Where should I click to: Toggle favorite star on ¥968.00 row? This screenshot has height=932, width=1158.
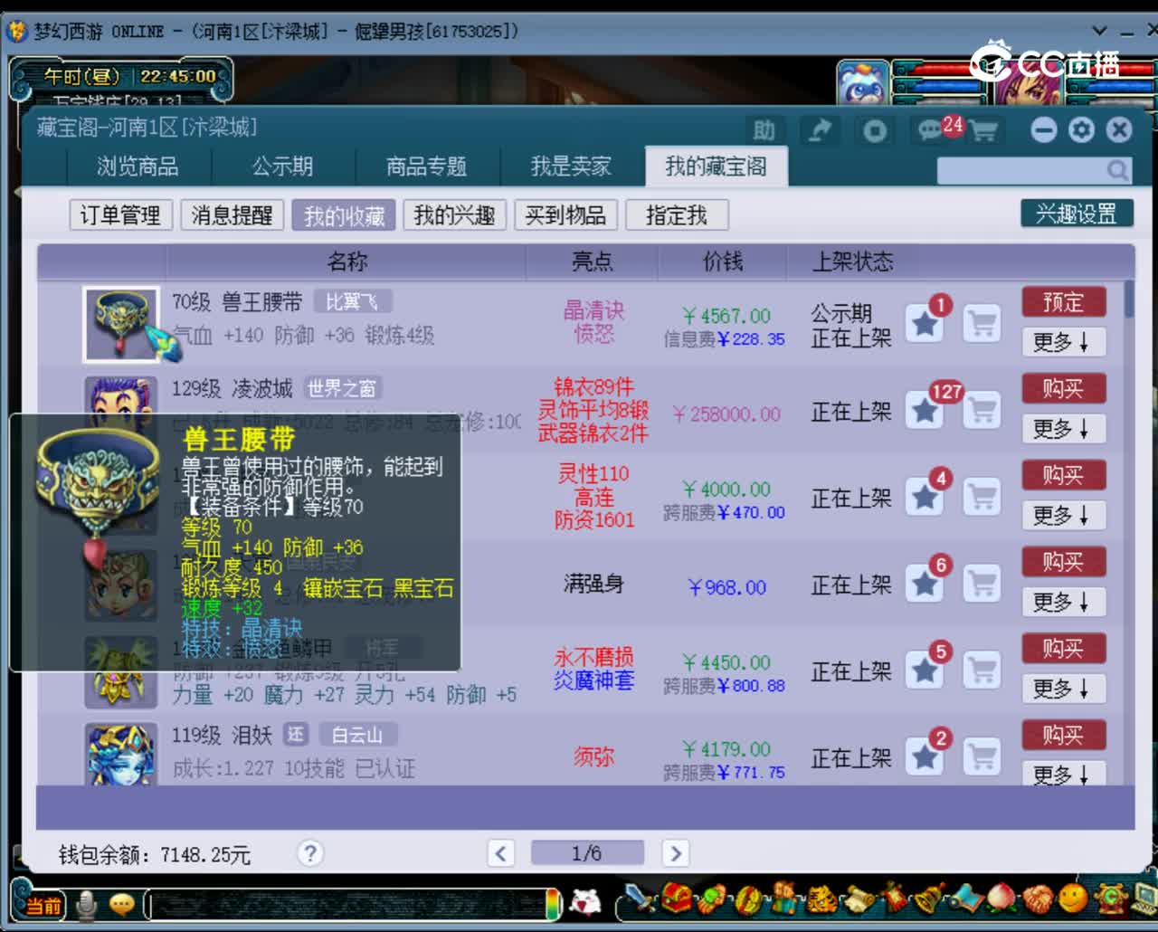[x=925, y=584]
